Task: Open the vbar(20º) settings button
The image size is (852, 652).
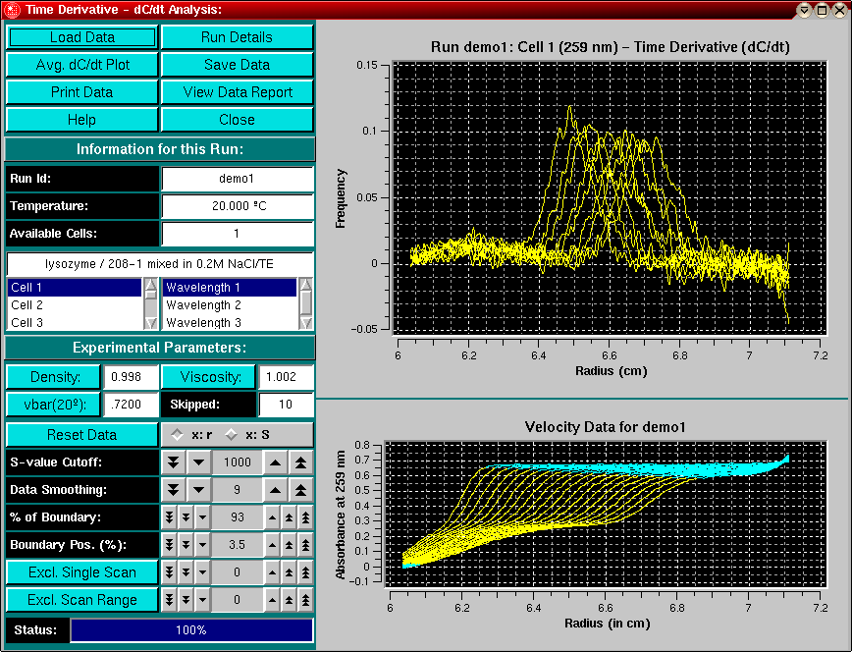Action: click(54, 405)
